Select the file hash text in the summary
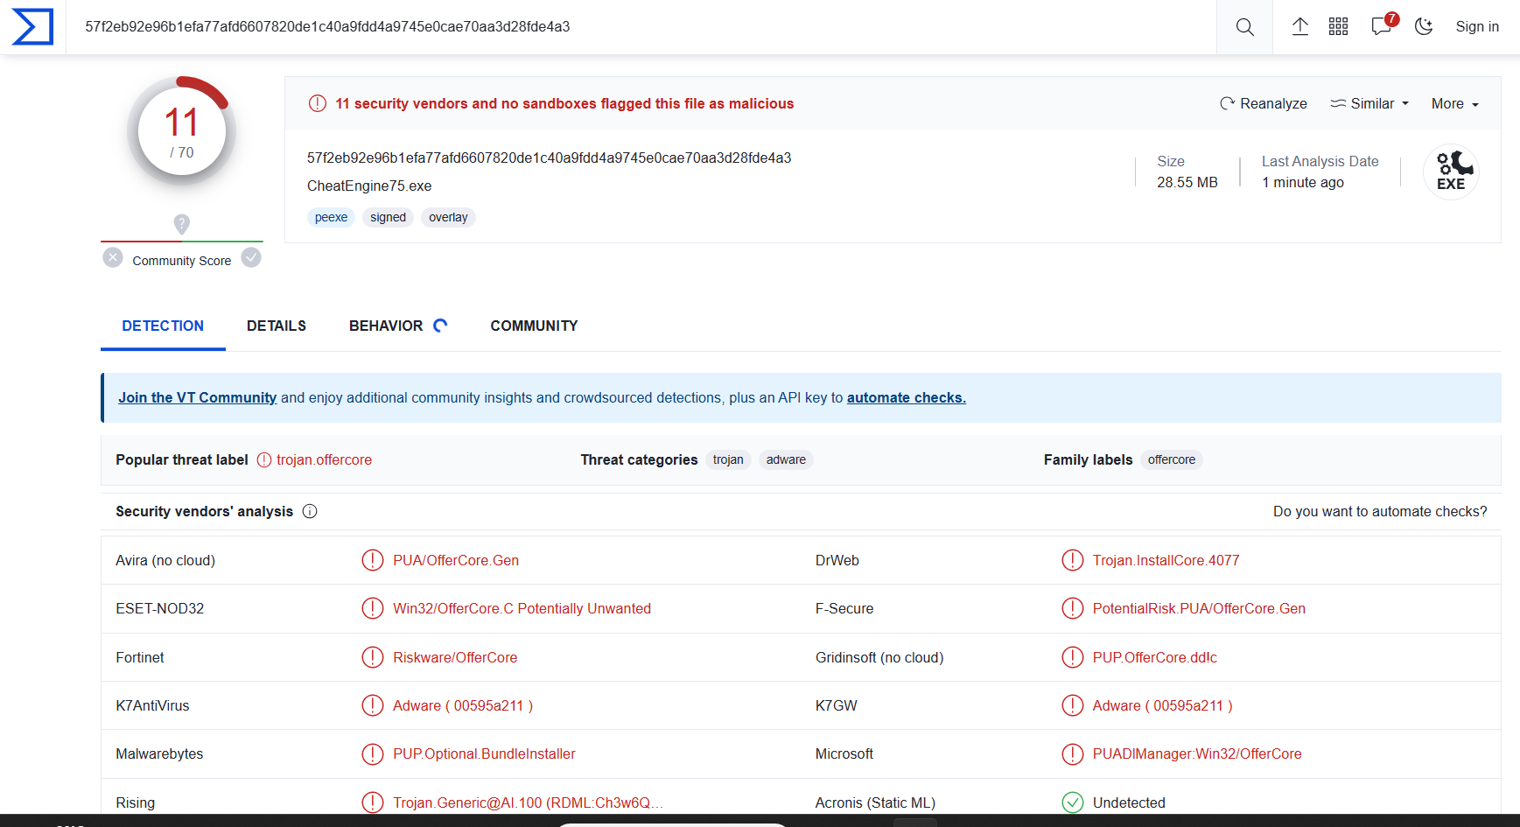1520x827 pixels. (549, 158)
